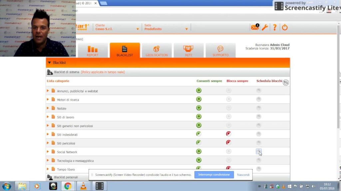This screenshot has height=191, width=341.
Task: Click the volume icon in system tray
Action: 313,186
